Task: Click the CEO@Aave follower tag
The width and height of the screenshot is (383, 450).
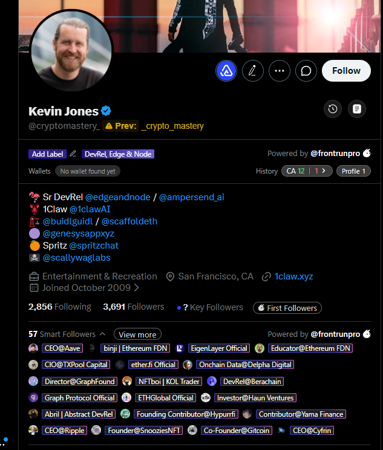Action: (62, 348)
